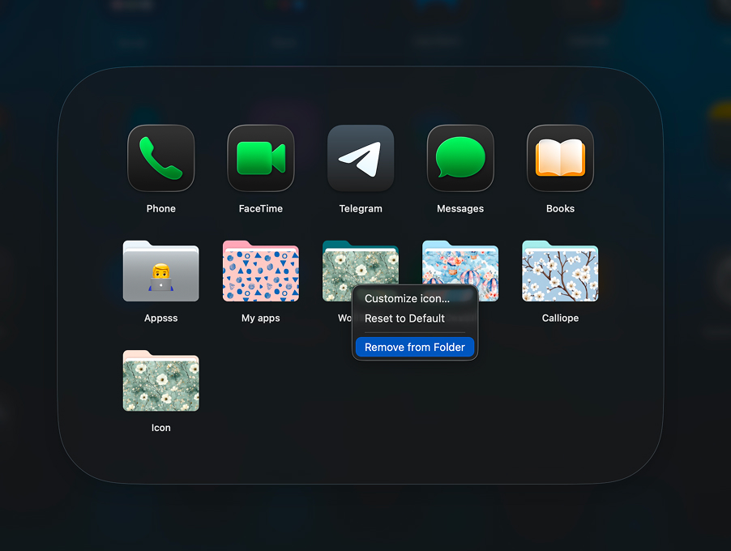The height and width of the screenshot is (551, 731).
Task: Click Remove from Folder
Action: (x=415, y=347)
